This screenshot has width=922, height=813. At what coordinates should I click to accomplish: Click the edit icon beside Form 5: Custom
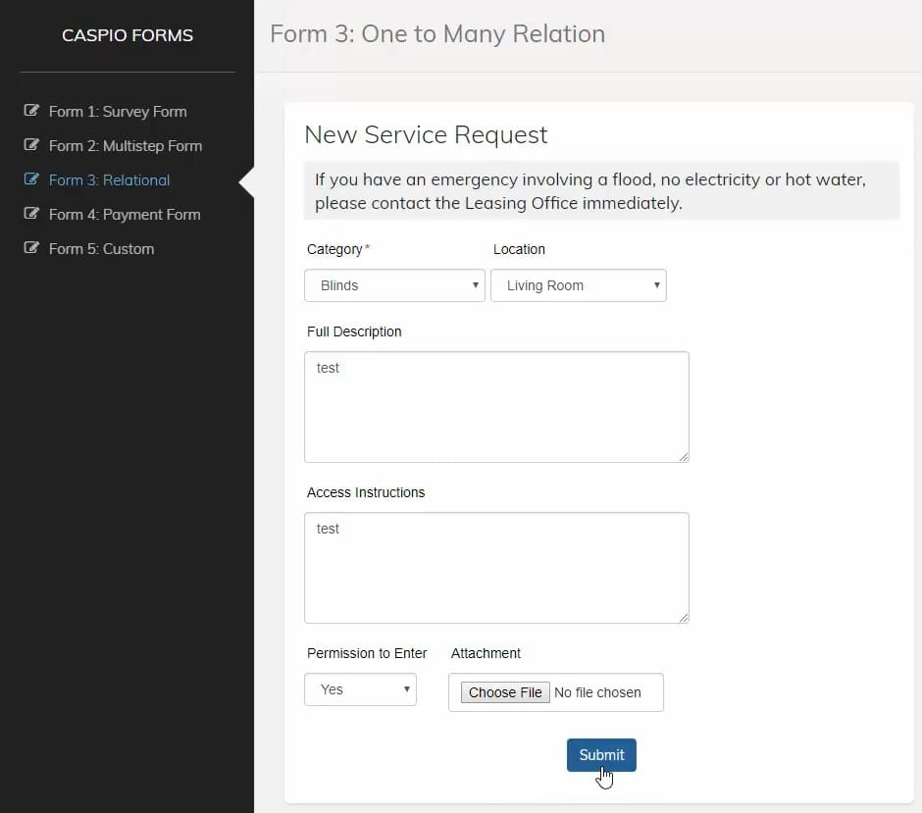pos(31,248)
